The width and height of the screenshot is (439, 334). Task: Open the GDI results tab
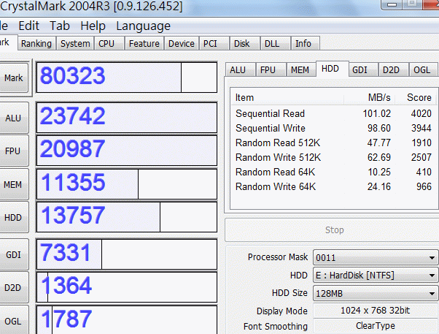coord(363,69)
